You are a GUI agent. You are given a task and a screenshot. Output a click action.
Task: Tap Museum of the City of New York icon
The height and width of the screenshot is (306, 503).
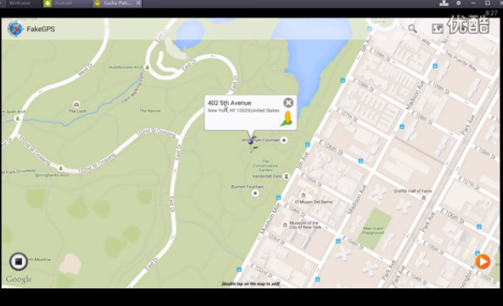coord(285,225)
